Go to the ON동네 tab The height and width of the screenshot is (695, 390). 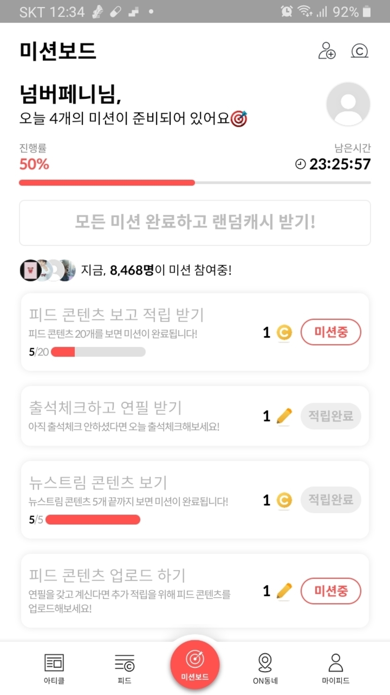(265, 668)
